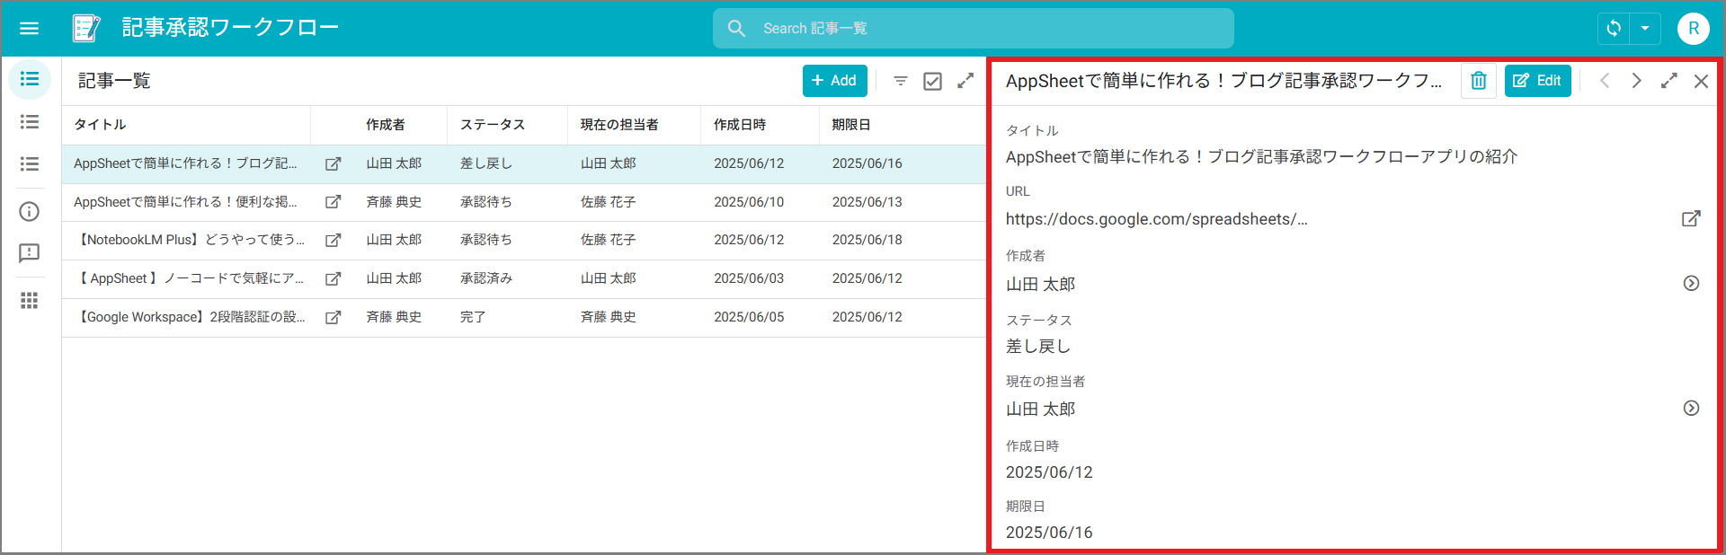Click status cell '承認済み' in table
Image resolution: width=1726 pixels, height=555 pixels.
coord(486,278)
